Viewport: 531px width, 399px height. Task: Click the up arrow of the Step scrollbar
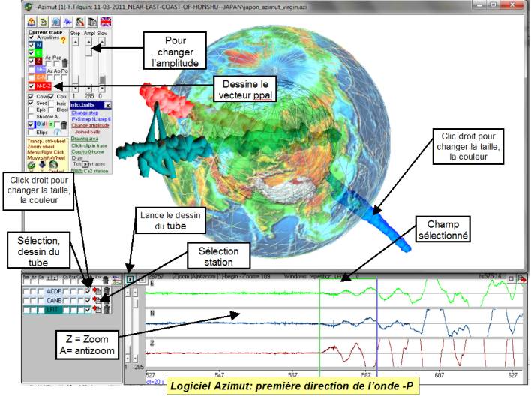click(74, 41)
